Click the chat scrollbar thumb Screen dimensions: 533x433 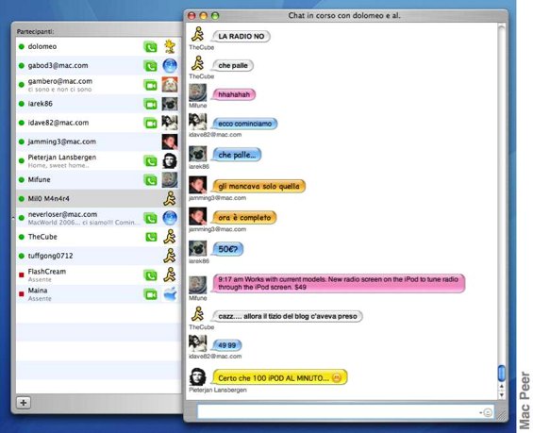pyautogui.click(x=501, y=373)
